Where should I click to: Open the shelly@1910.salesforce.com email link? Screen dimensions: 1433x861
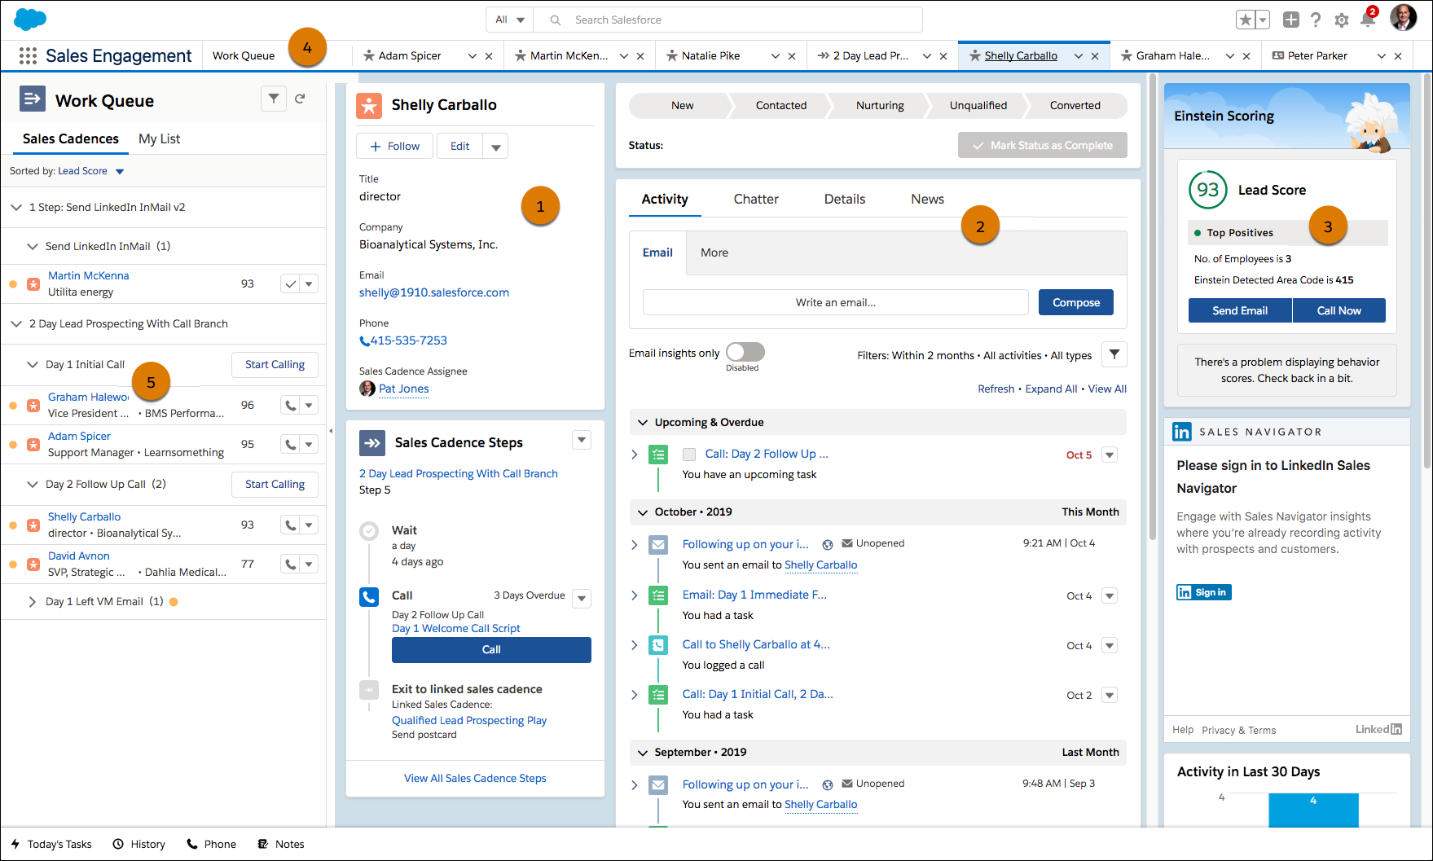pos(434,292)
